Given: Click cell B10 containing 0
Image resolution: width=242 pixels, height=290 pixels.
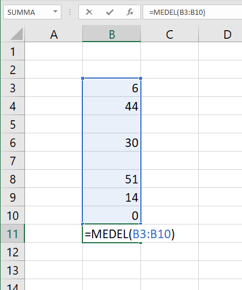Looking at the screenshot, I should point(112,215).
